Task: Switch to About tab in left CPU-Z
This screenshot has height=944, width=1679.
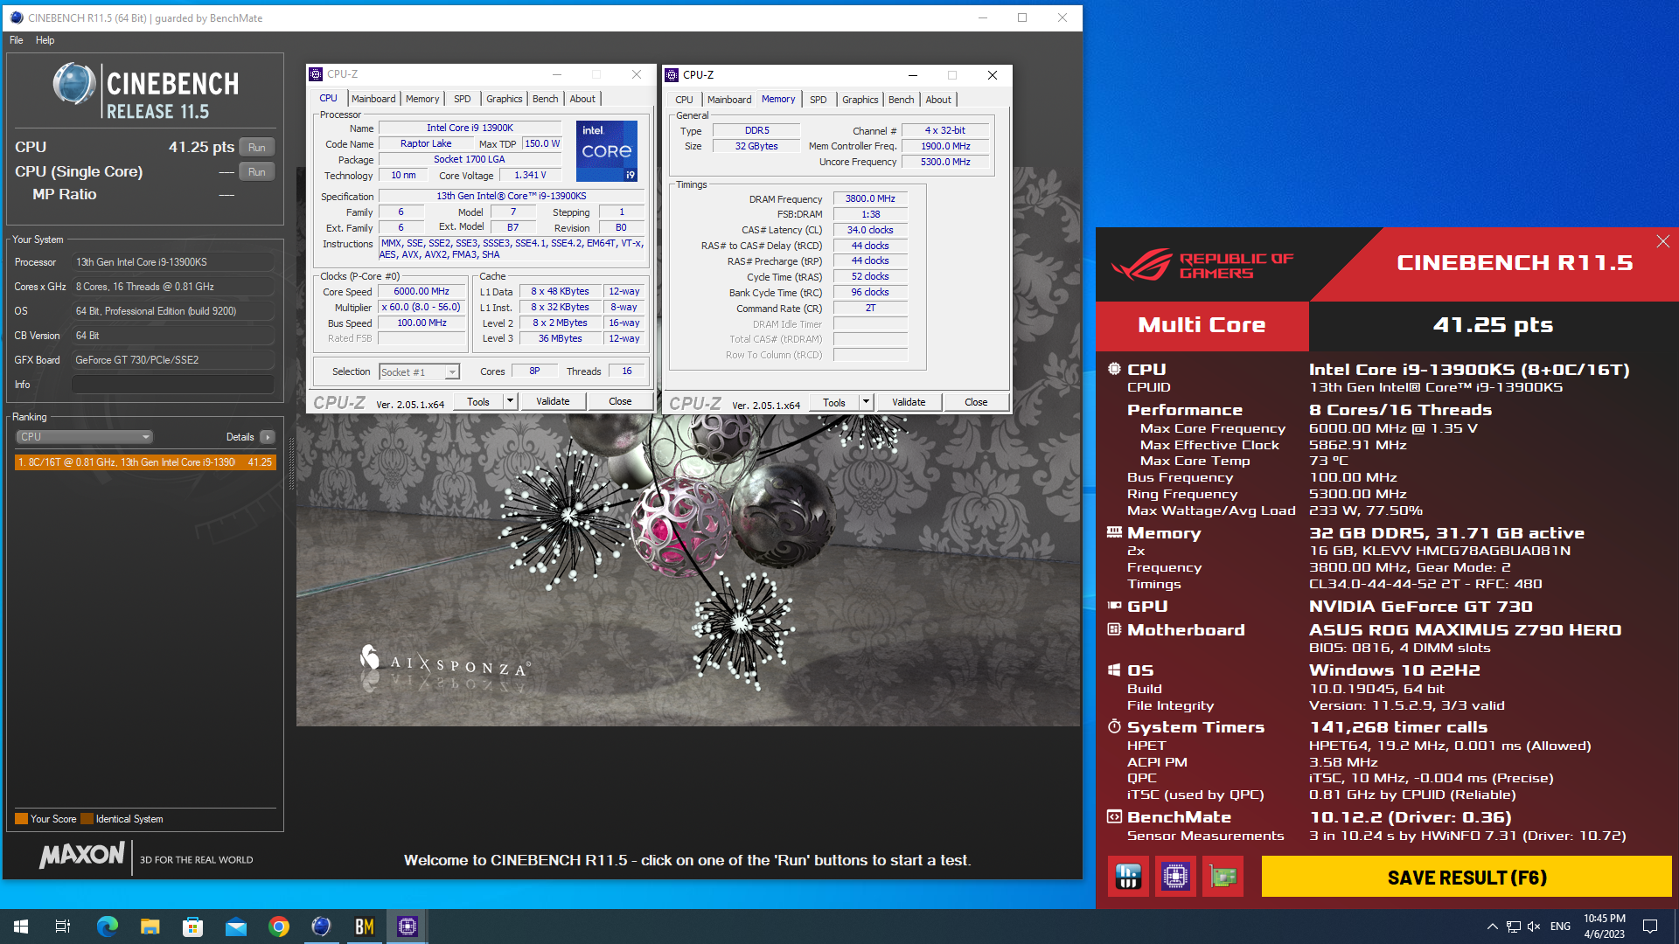Action: [582, 99]
